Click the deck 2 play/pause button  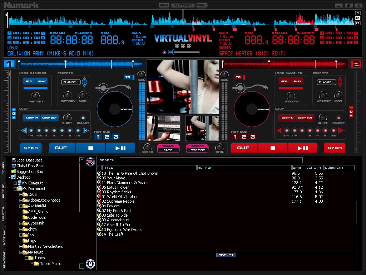303,148
